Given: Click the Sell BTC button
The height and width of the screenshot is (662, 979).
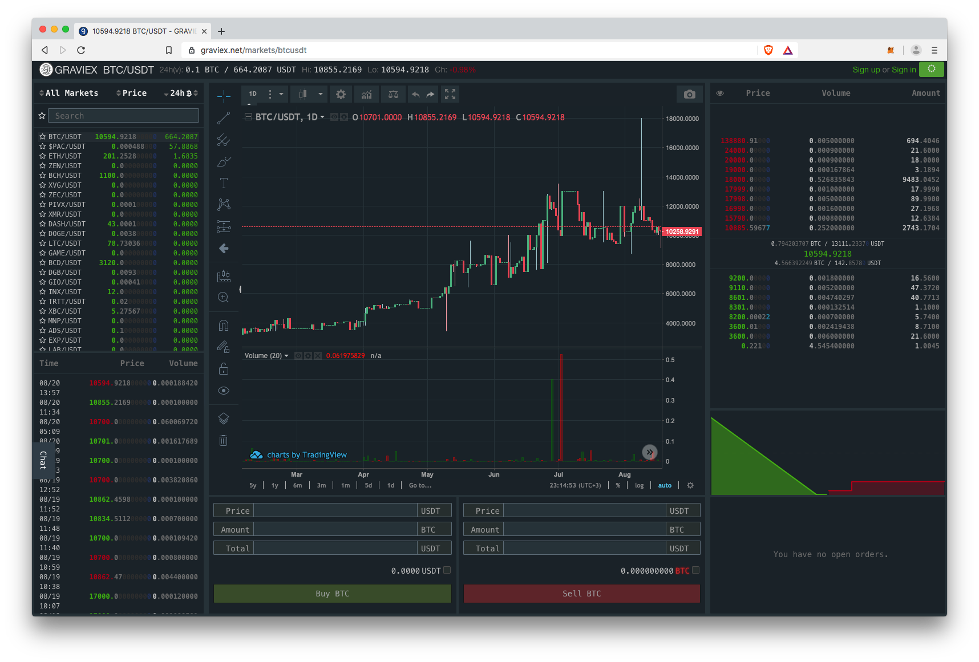Looking at the screenshot, I should 582,594.
